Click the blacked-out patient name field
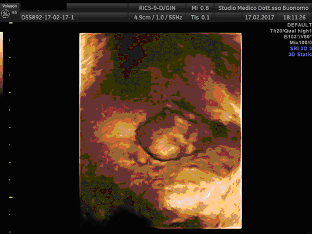Screen dimensions: 312x234 tap(43, 7)
